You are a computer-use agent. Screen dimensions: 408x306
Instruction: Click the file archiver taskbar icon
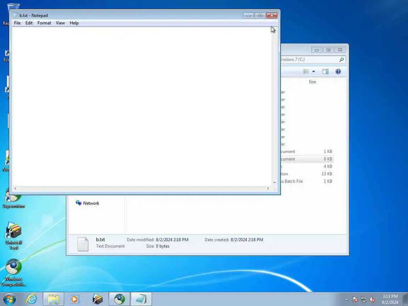[x=98, y=299]
